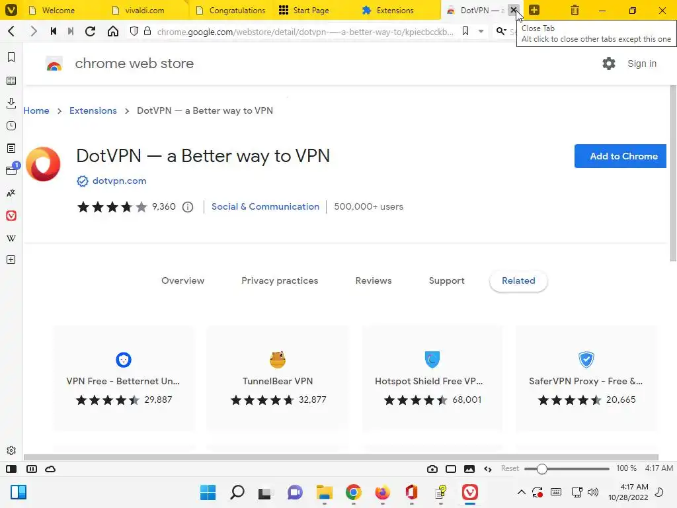This screenshot has height=508, width=677.
Task: Select the Support tab
Action: pyautogui.click(x=447, y=280)
